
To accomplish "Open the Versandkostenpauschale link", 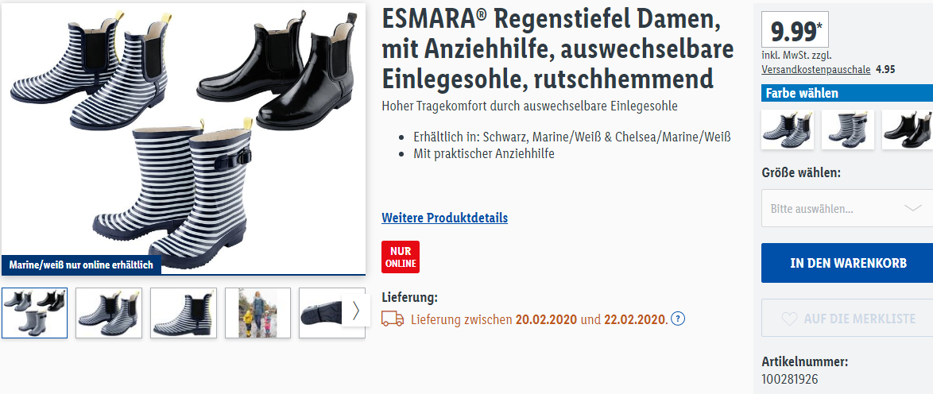I will click(816, 70).
